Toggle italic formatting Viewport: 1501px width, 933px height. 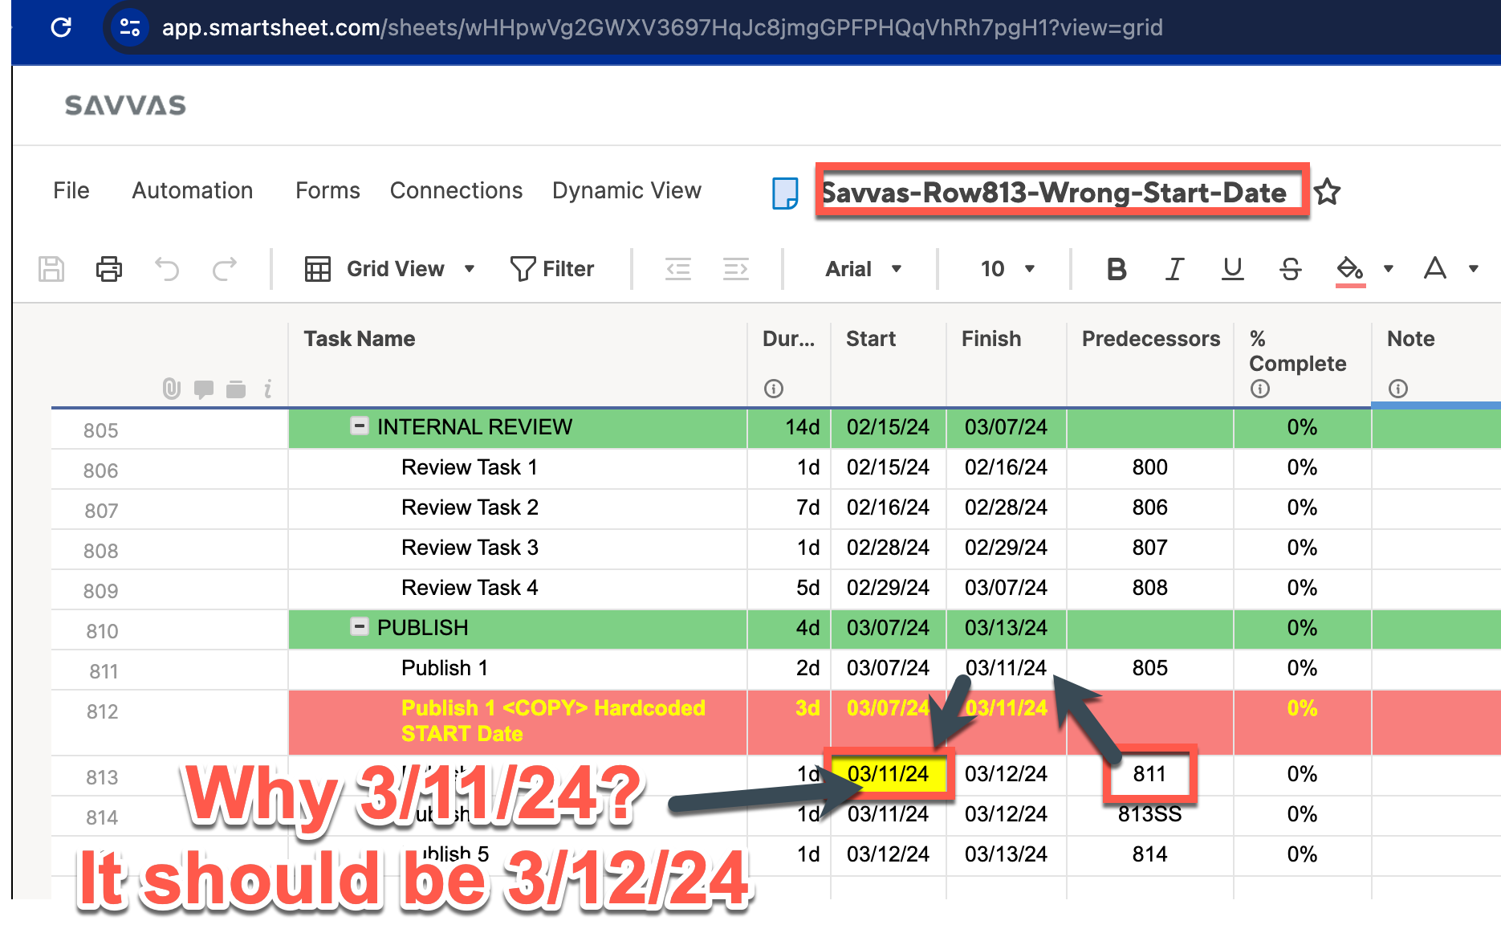coord(1174,269)
